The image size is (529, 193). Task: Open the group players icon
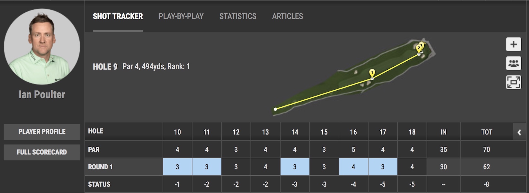(x=513, y=63)
